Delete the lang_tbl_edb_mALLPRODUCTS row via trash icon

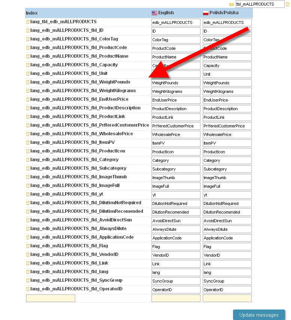coord(28,22)
